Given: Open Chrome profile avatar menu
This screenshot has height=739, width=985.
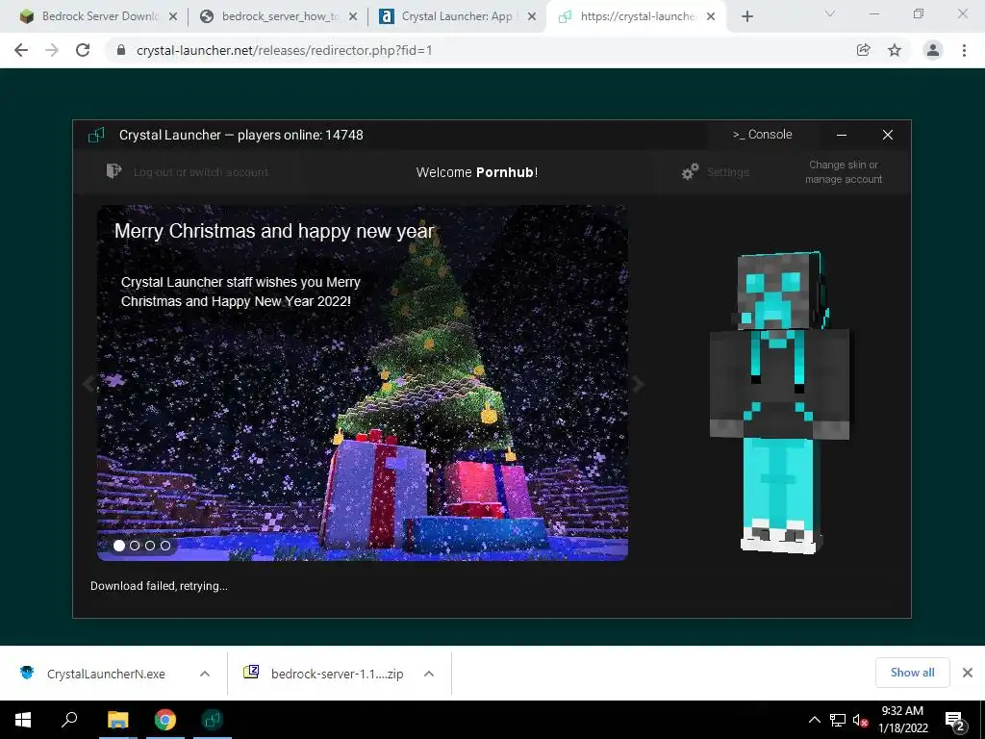Looking at the screenshot, I should point(933,50).
